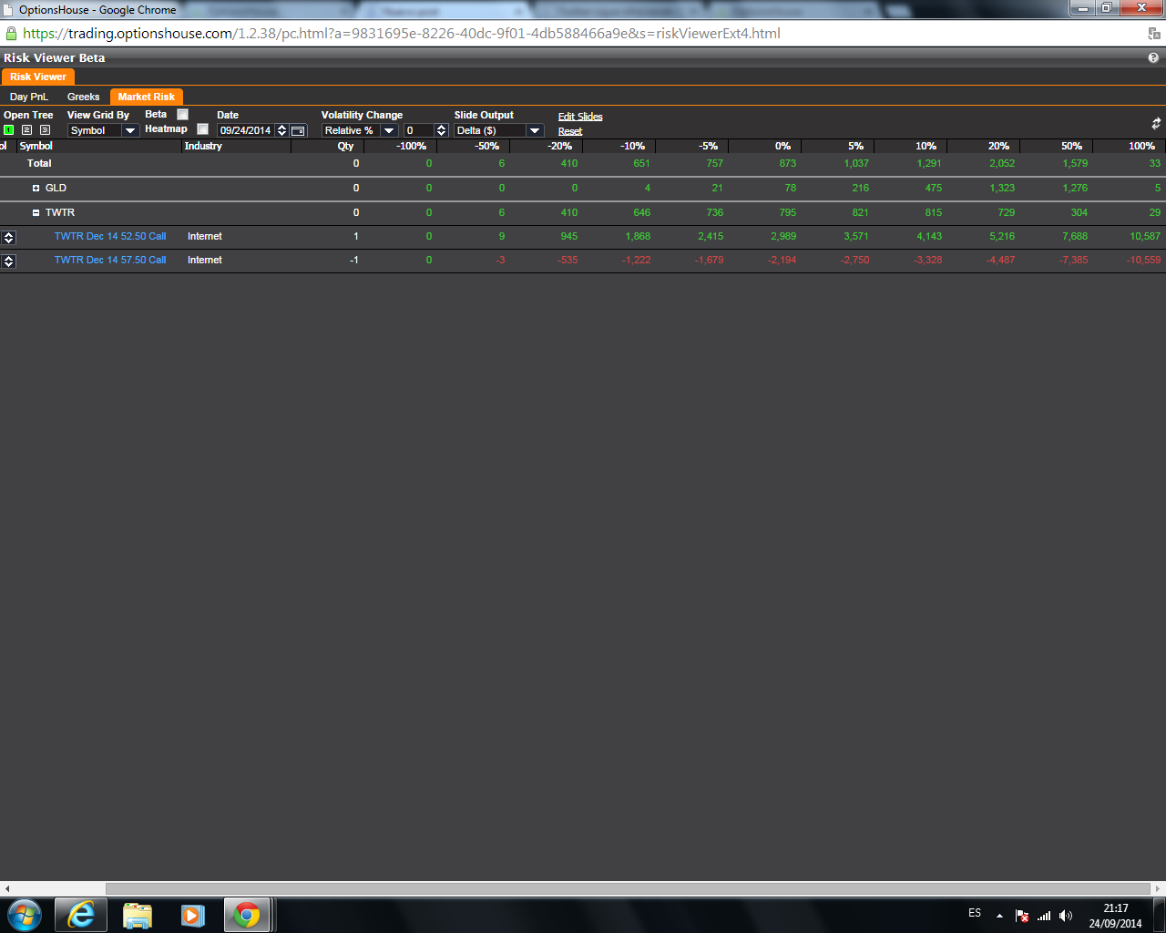The width and height of the screenshot is (1166, 933).
Task: Switch to the Greeks tab
Action: tap(83, 97)
